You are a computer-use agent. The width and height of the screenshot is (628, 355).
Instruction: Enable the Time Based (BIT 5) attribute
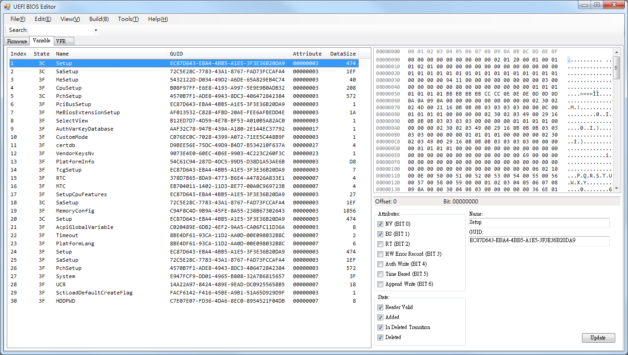coord(380,274)
